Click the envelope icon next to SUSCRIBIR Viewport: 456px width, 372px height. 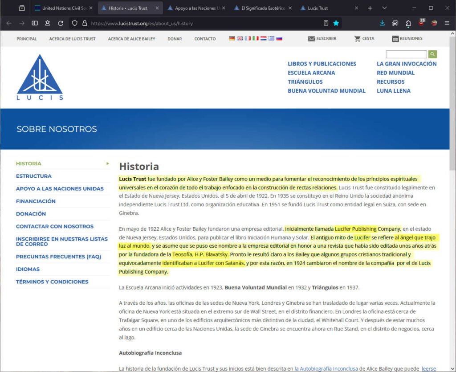[311, 39]
